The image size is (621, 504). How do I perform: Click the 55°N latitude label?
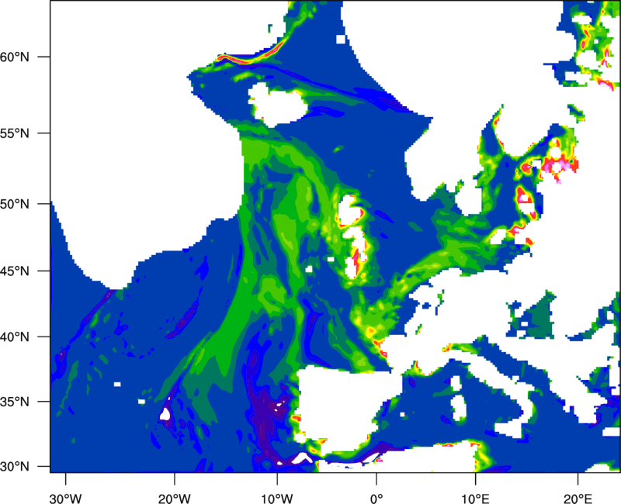pos(15,133)
